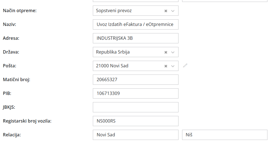Screen dimensions: 273x146
Task: Click the partially visible field above Način otpreme
Action: coord(136,1)
